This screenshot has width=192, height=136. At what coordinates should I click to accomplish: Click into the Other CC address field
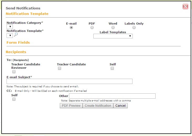112,96
